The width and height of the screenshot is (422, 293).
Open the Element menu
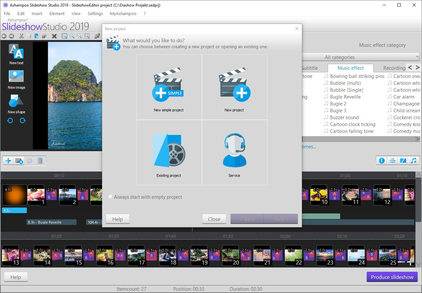coord(57,13)
